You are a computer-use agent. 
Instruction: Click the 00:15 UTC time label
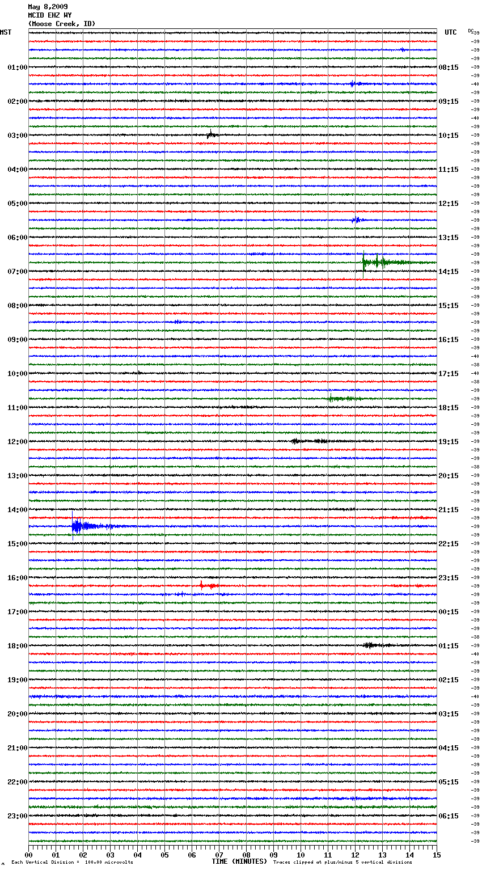point(449,612)
